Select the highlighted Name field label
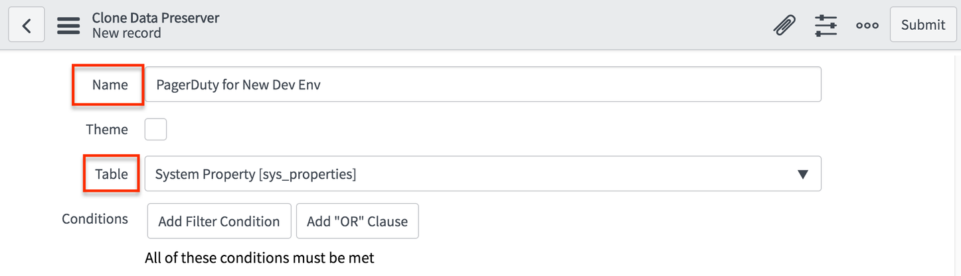 [110, 85]
